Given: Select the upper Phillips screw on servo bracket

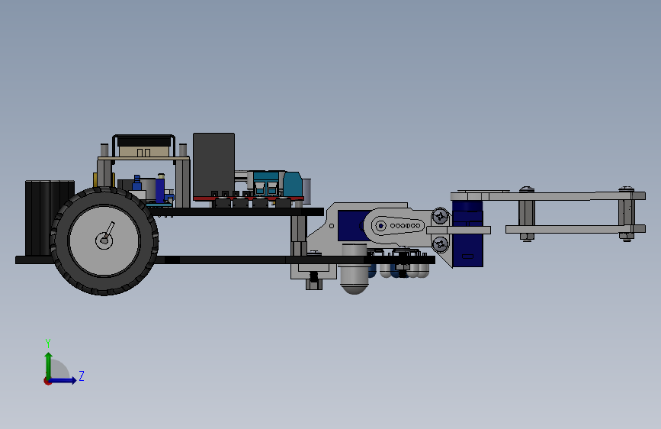Looking at the screenshot, I should 441,217.
